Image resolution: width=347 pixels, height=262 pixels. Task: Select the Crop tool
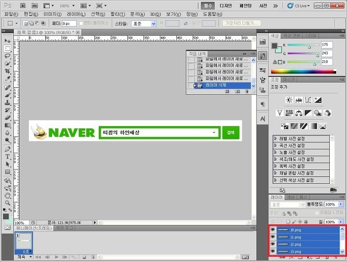click(8, 71)
